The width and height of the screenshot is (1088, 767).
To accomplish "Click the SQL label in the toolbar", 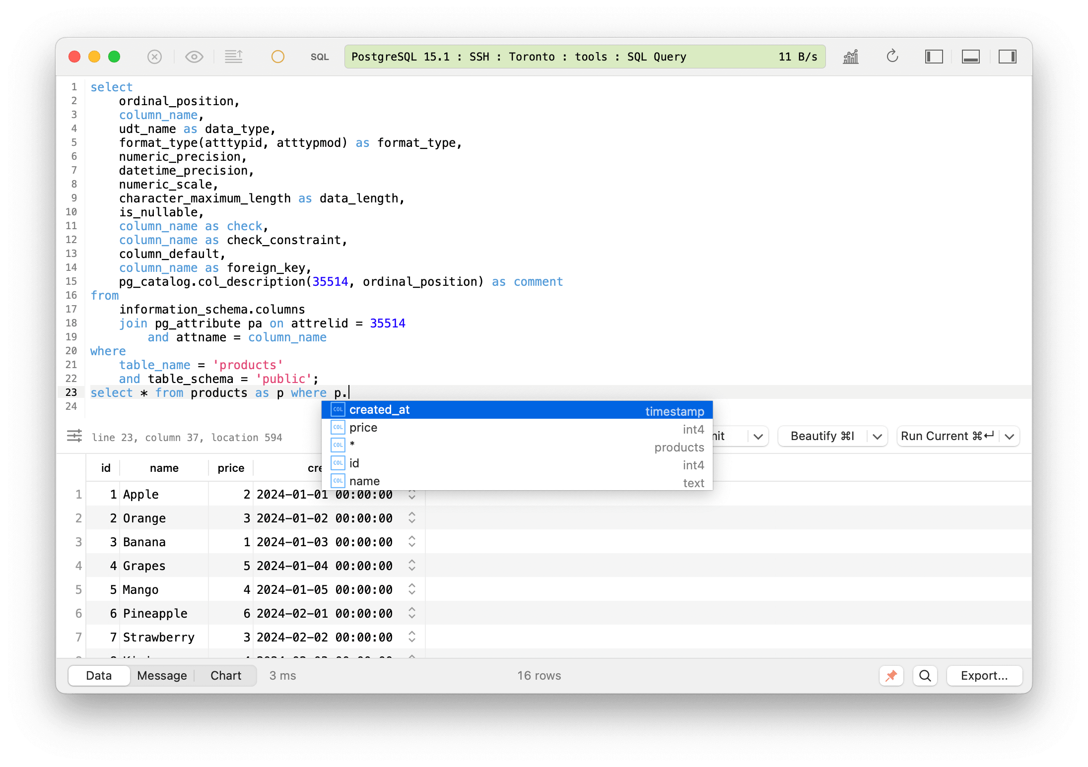I will tap(320, 57).
